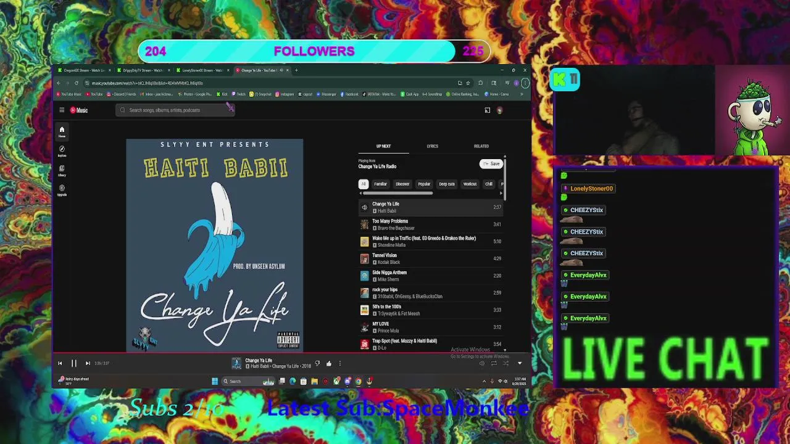
Task: Show hidden system tray icons chevron
Action: 484,381
